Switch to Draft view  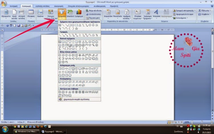pyautogui.click(x=182, y=122)
